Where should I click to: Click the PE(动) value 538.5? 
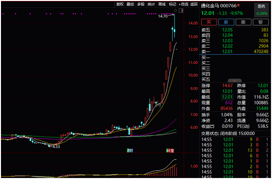(x=263, y=126)
